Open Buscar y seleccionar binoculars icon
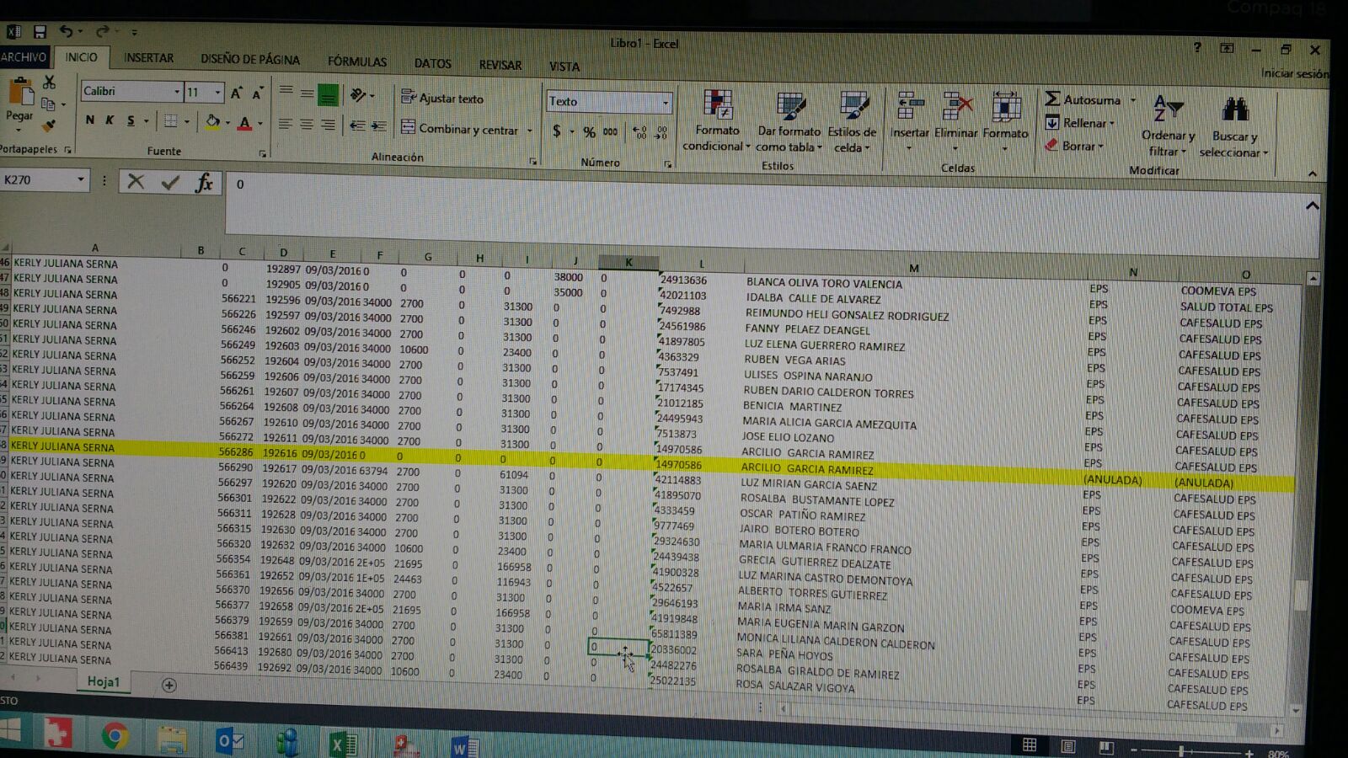Screen dimensions: 1348x758 [x=1234, y=110]
